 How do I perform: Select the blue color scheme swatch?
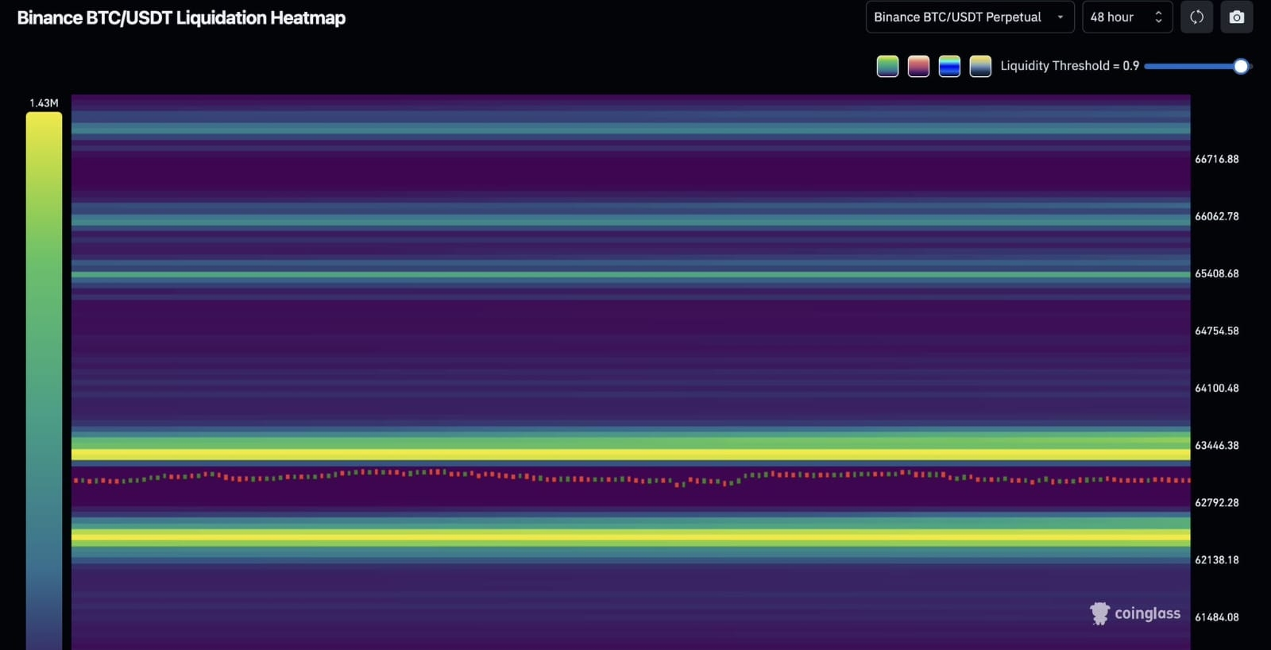(x=949, y=66)
